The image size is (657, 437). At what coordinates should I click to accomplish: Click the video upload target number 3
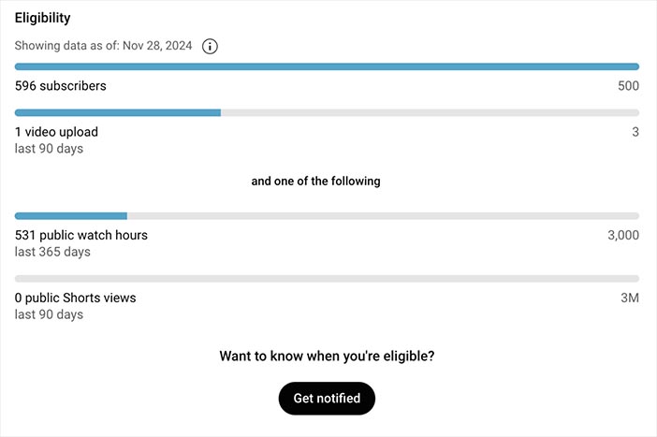tap(635, 132)
